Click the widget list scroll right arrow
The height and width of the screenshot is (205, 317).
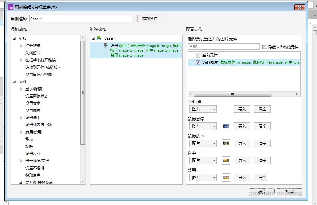tap(297, 94)
